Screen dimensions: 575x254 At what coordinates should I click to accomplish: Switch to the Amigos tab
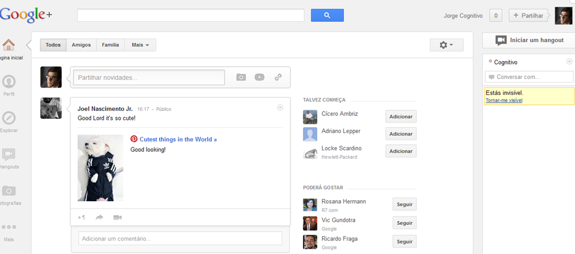(81, 45)
